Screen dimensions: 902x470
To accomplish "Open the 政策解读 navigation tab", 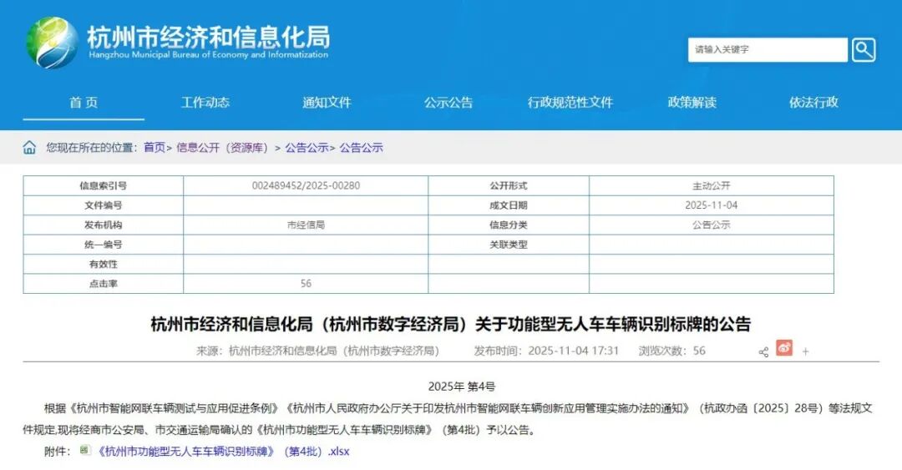I will tap(692, 103).
